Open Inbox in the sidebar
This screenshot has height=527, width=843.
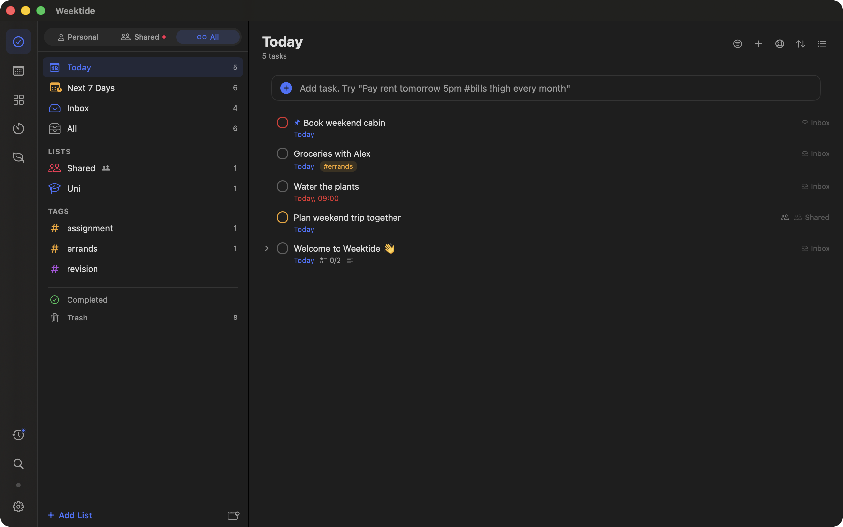(x=143, y=108)
